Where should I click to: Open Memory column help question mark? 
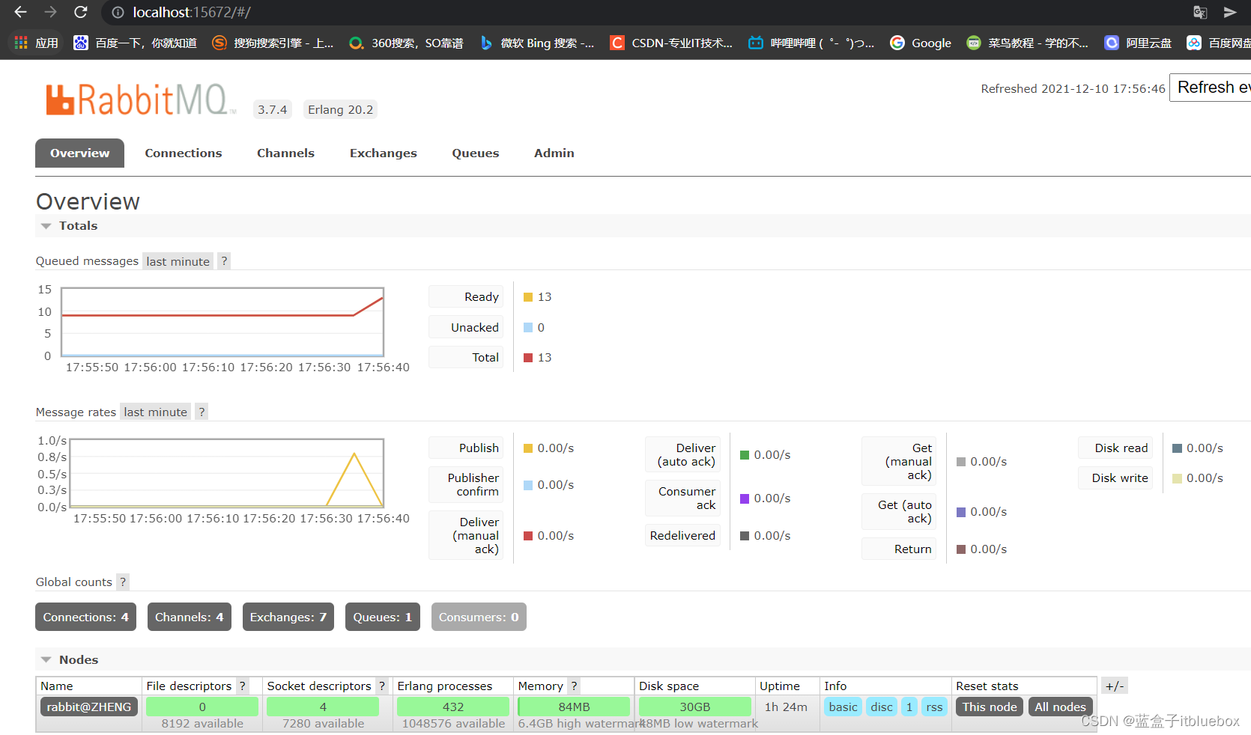tap(574, 686)
